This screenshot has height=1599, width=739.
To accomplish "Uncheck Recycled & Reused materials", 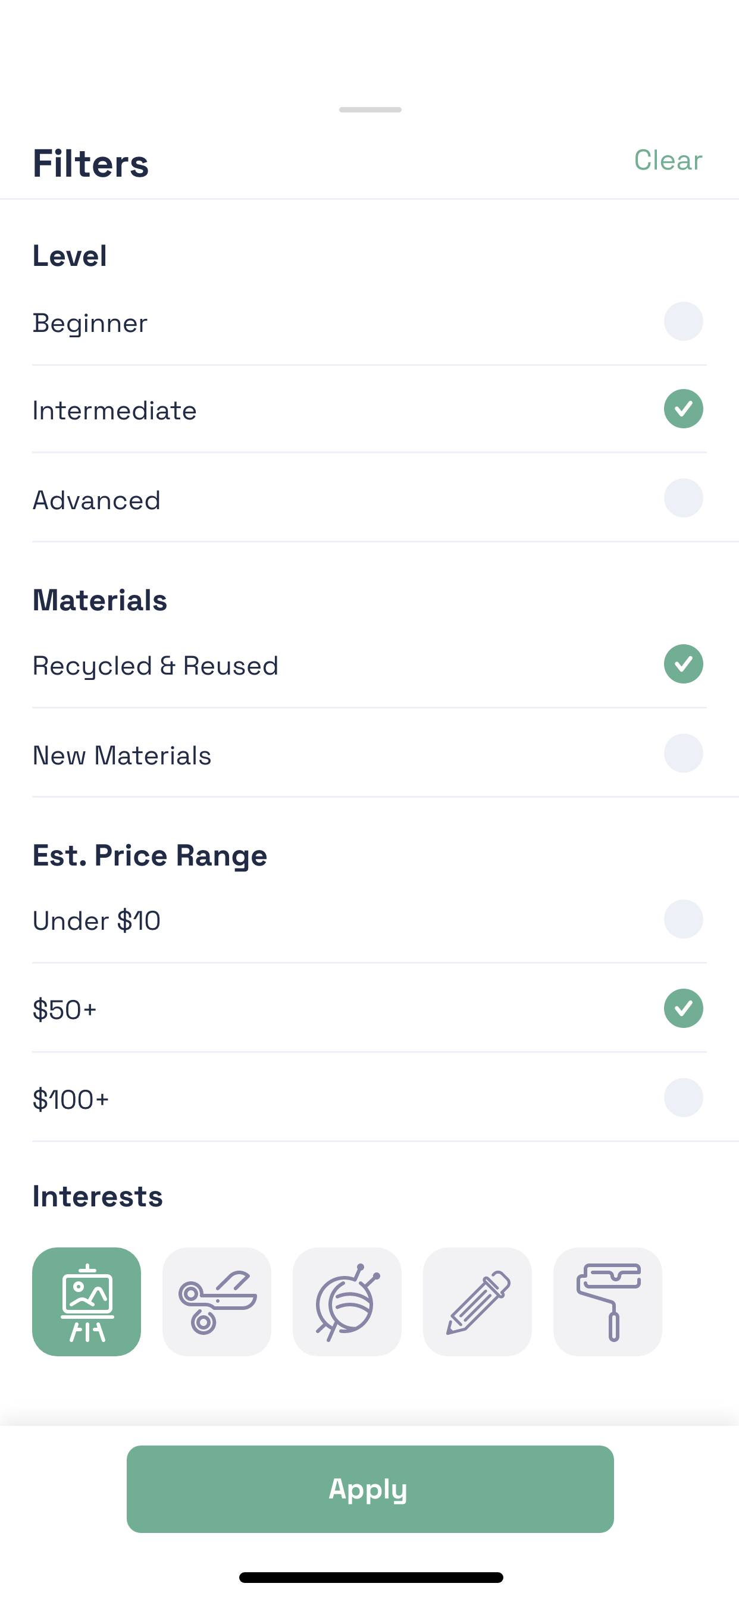I will (x=683, y=664).
